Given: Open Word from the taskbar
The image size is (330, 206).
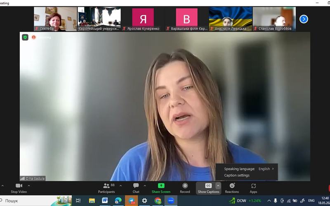Looking at the screenshot, I should 105,201.
